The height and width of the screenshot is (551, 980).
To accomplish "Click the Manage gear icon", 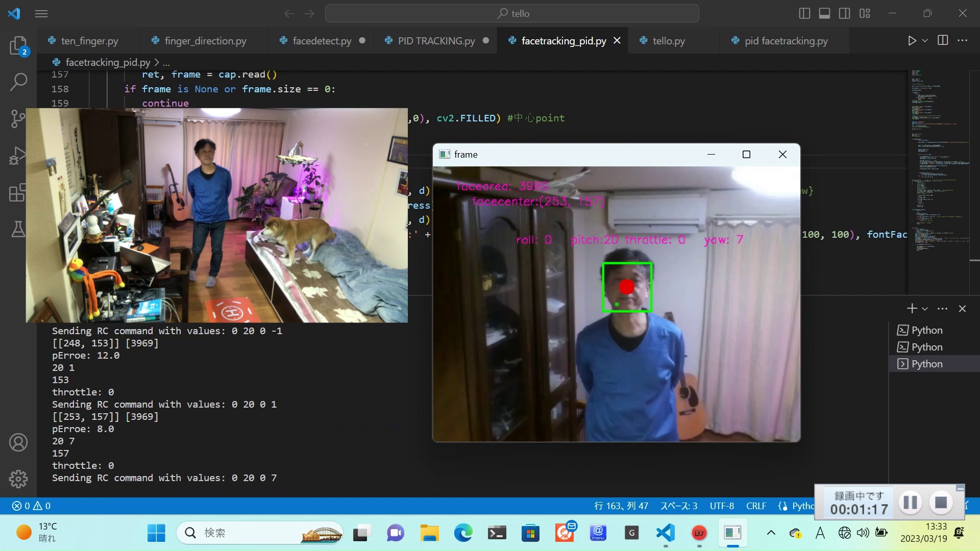I will (x=18, y=479).
